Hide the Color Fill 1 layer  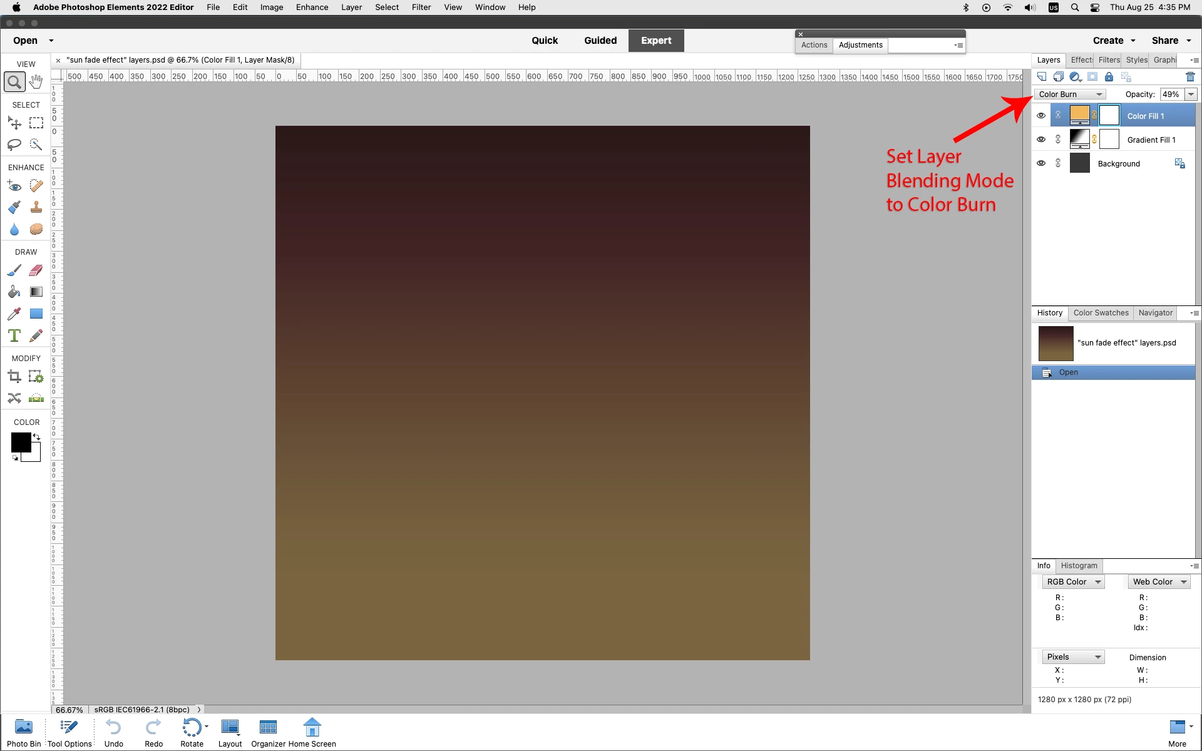point(1041,116)
